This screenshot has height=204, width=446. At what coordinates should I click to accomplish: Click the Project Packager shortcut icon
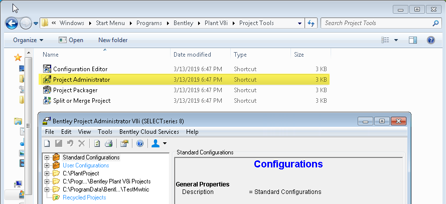point(47,90)
